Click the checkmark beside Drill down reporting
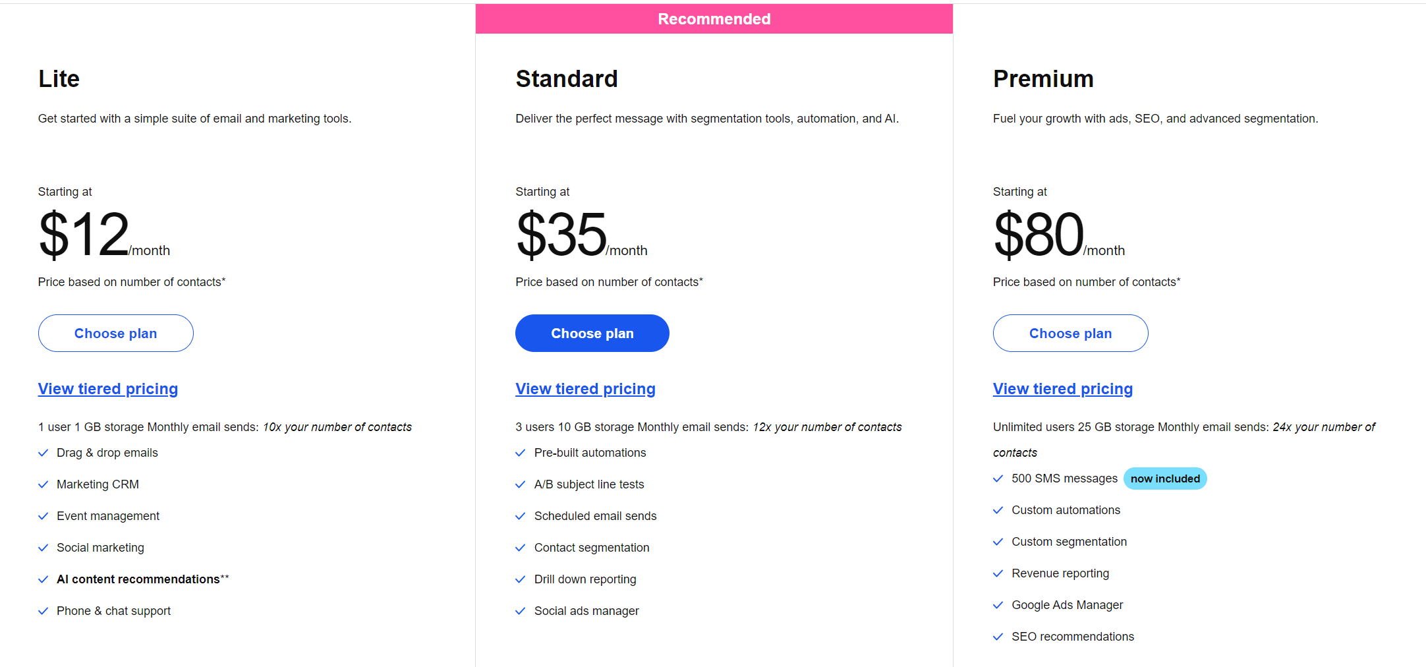This screenshot has width=1426, height=667. click(521, 579)
